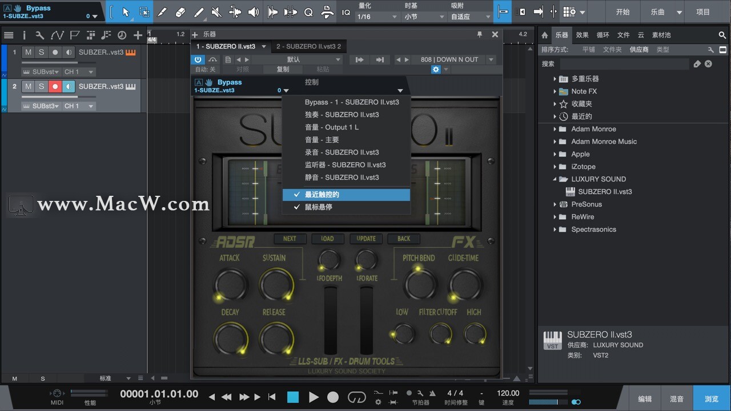Open the track inspector info icon
Image resolution: width=731 pixels, height=411 pixels.
point(25,35)
